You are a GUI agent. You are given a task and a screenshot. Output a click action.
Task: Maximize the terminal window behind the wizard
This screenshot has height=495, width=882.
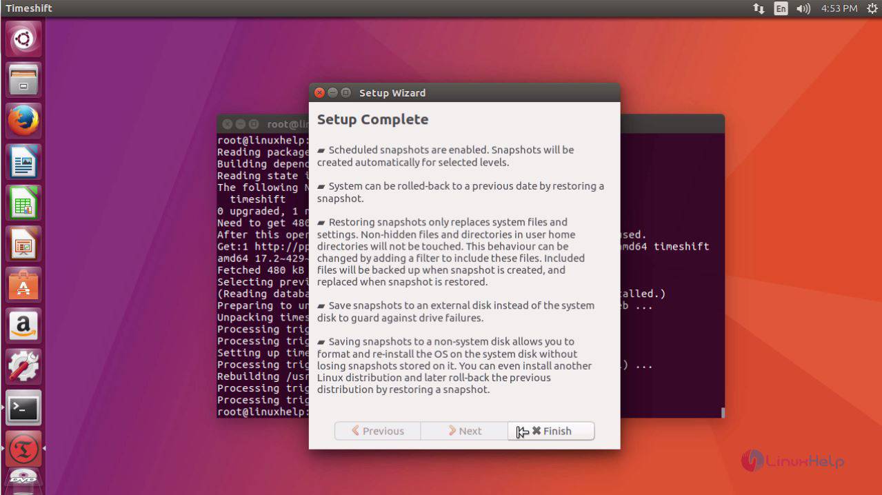tap(253, 124)
